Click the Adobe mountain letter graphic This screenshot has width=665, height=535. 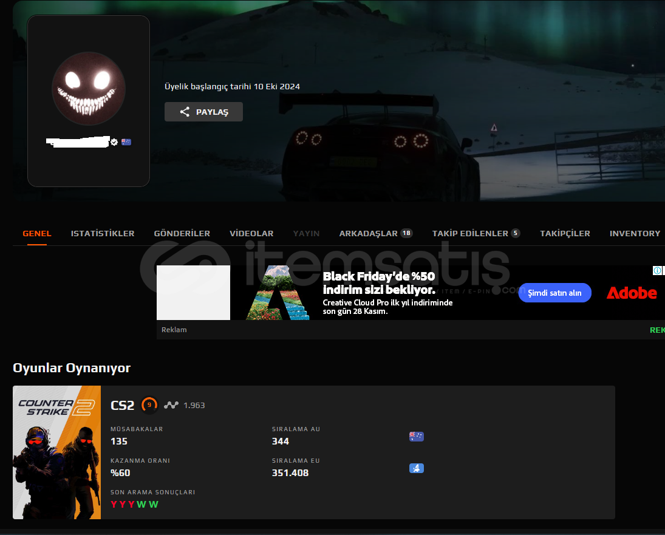click(278, 293)
